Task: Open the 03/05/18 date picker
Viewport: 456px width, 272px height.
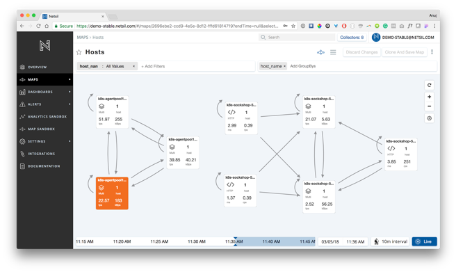Action: 330,242
